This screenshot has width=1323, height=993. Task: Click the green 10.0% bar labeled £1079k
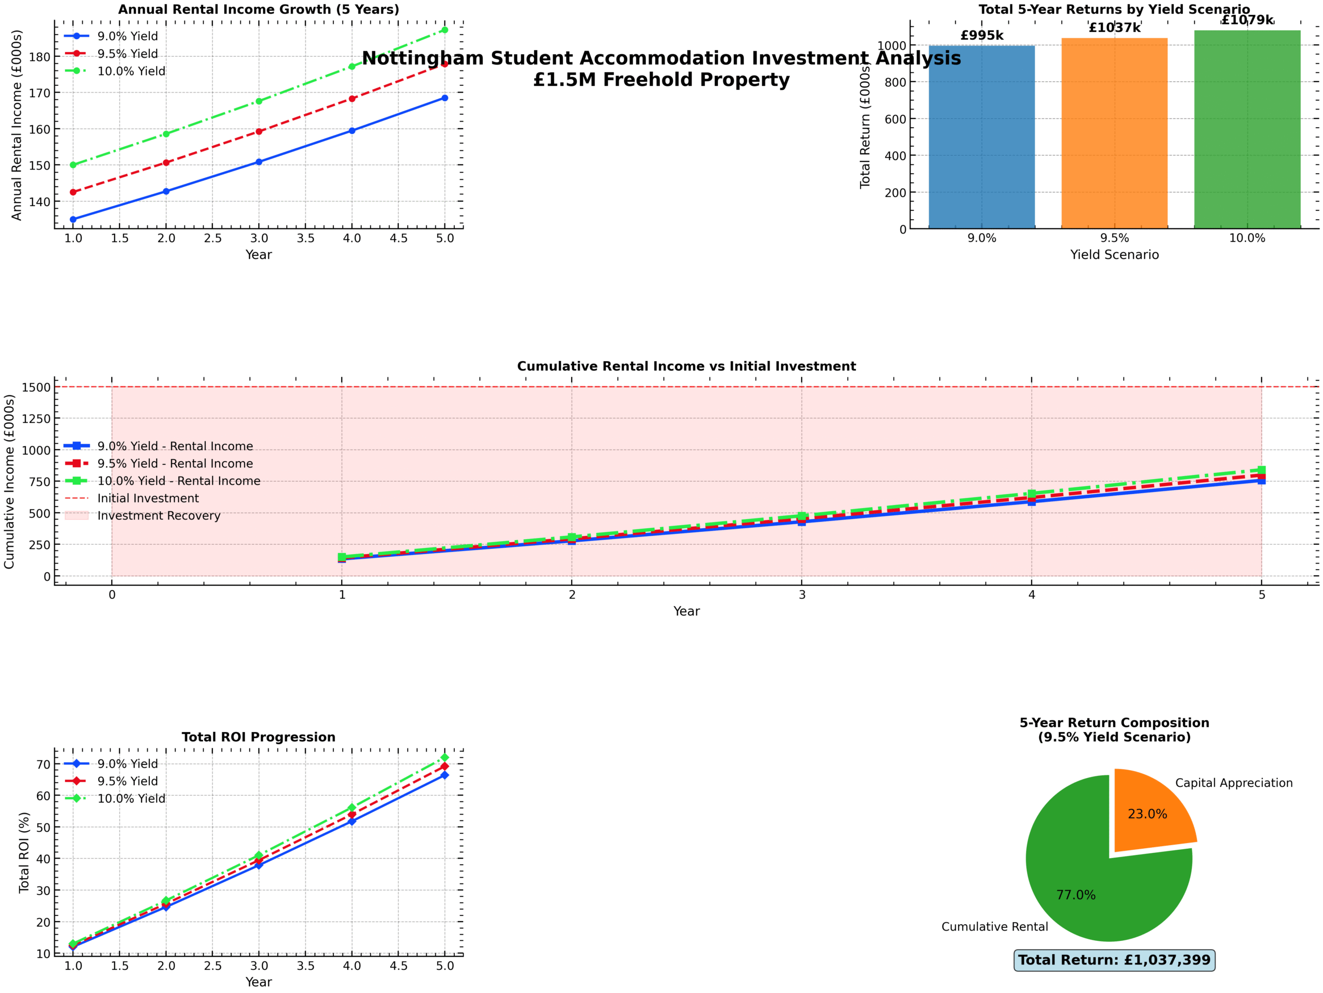1247,129
